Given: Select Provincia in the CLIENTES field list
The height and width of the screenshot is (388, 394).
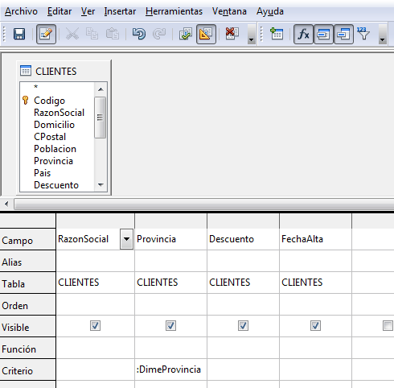Looking at the screenshot, I should point(53,161).
